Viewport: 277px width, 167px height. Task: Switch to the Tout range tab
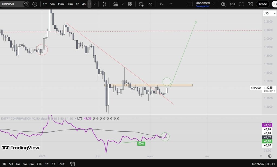(x=61, y=164)
